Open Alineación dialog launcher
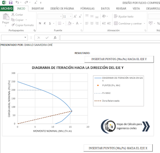The height and width of the screenshot is (153, 160). [x=145, y=30]
